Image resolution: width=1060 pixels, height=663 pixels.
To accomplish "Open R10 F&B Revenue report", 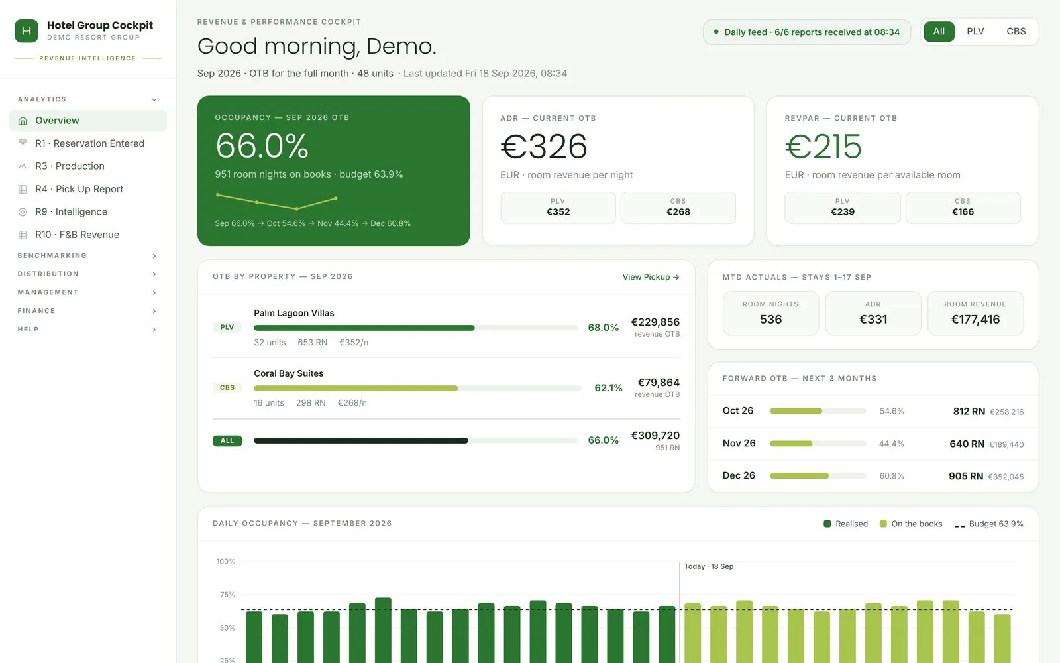I will pos(88,235).
